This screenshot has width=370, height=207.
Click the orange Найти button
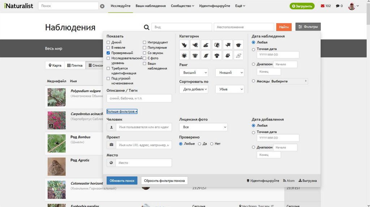click(284, 27)
